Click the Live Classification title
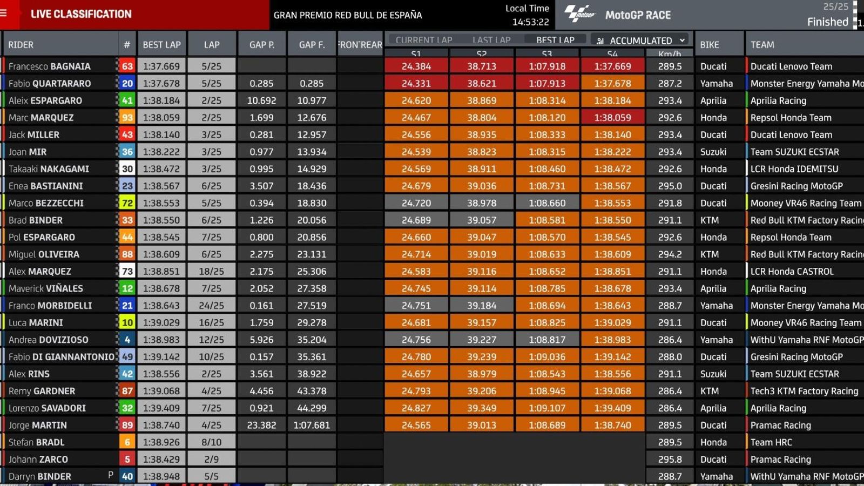Image resolution: width=864 pixels, height=486 pixels. click(x=81, y=14)
